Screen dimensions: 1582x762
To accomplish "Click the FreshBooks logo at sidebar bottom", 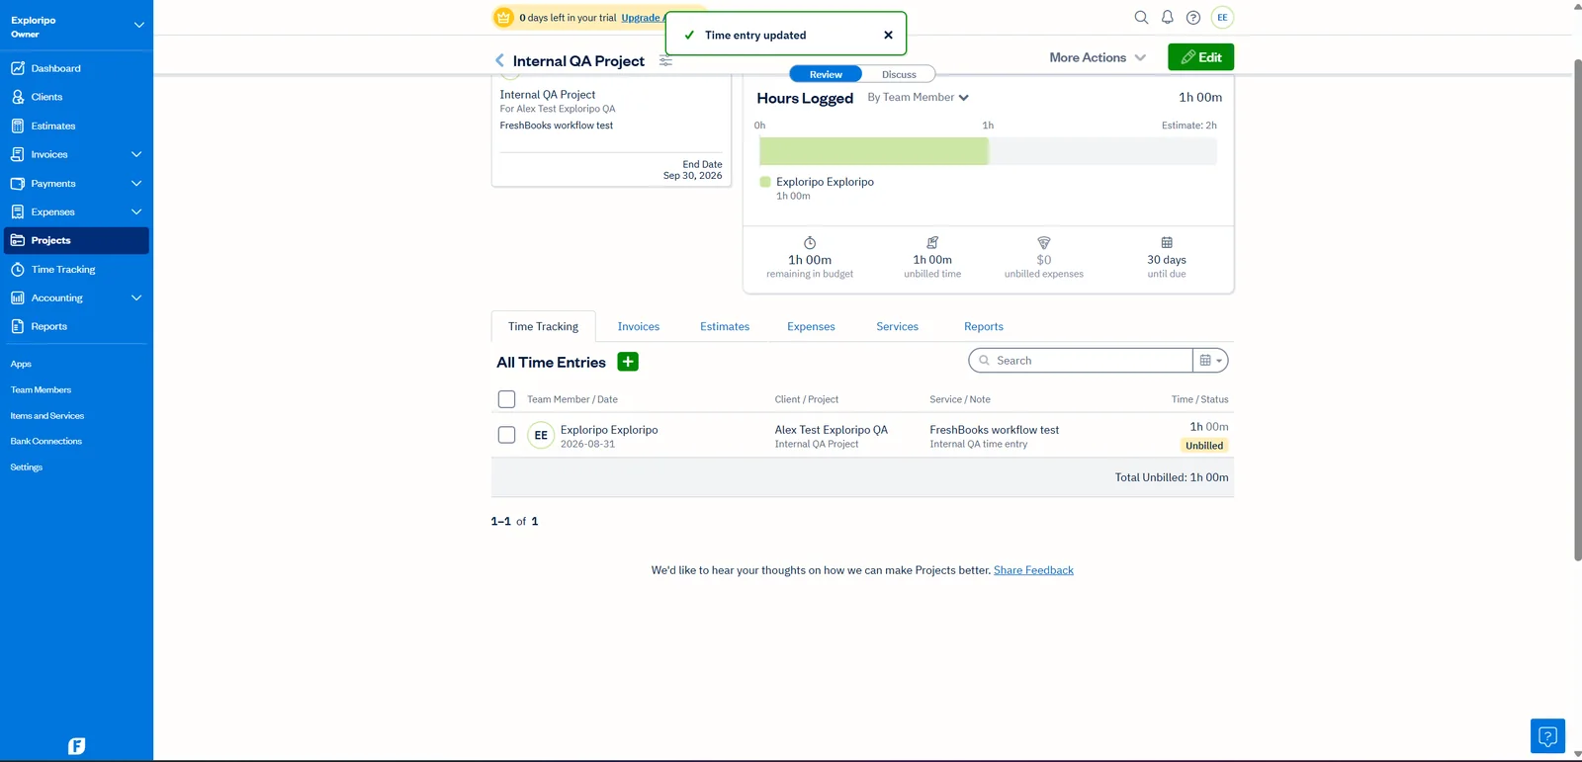I will (76, 746).
